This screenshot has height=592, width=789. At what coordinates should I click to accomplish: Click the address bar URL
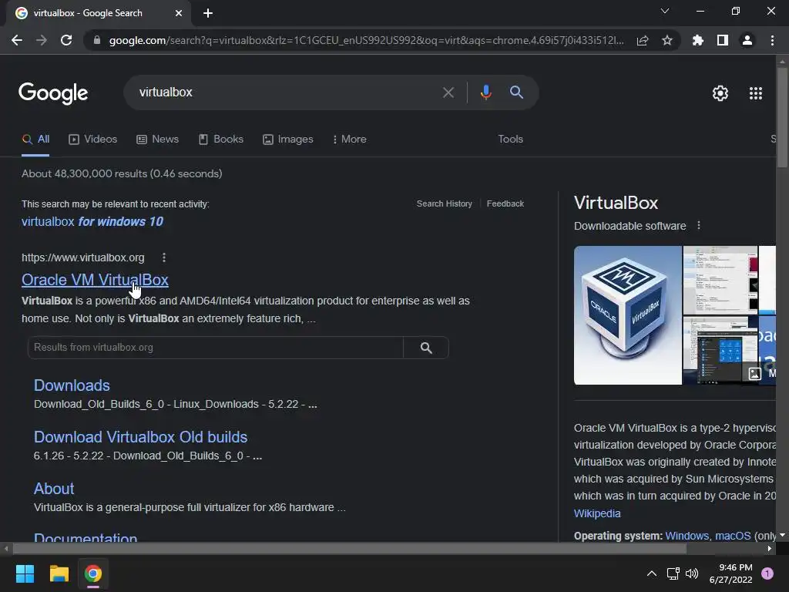(x=366, y=40)
